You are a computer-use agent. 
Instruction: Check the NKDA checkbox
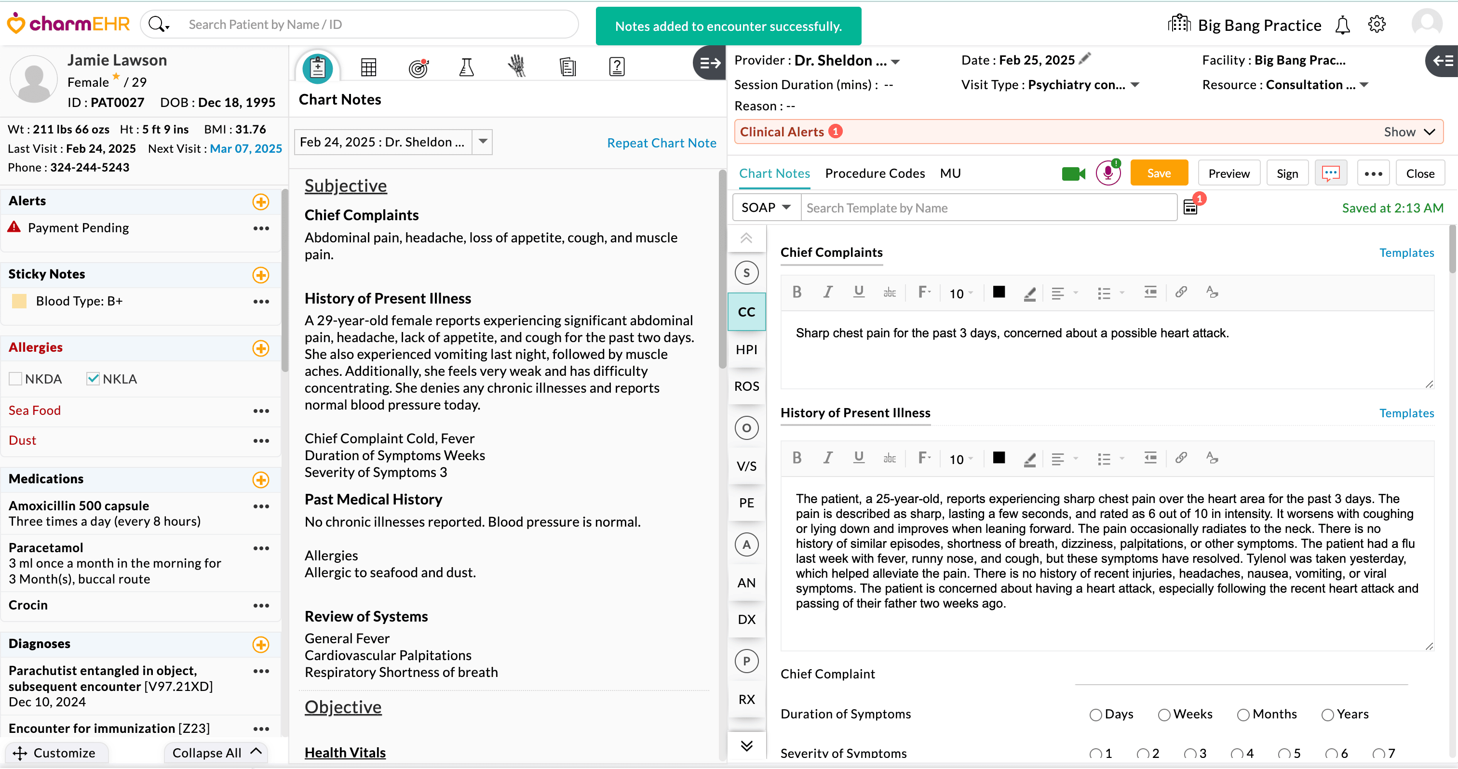[x=15, y=379]
